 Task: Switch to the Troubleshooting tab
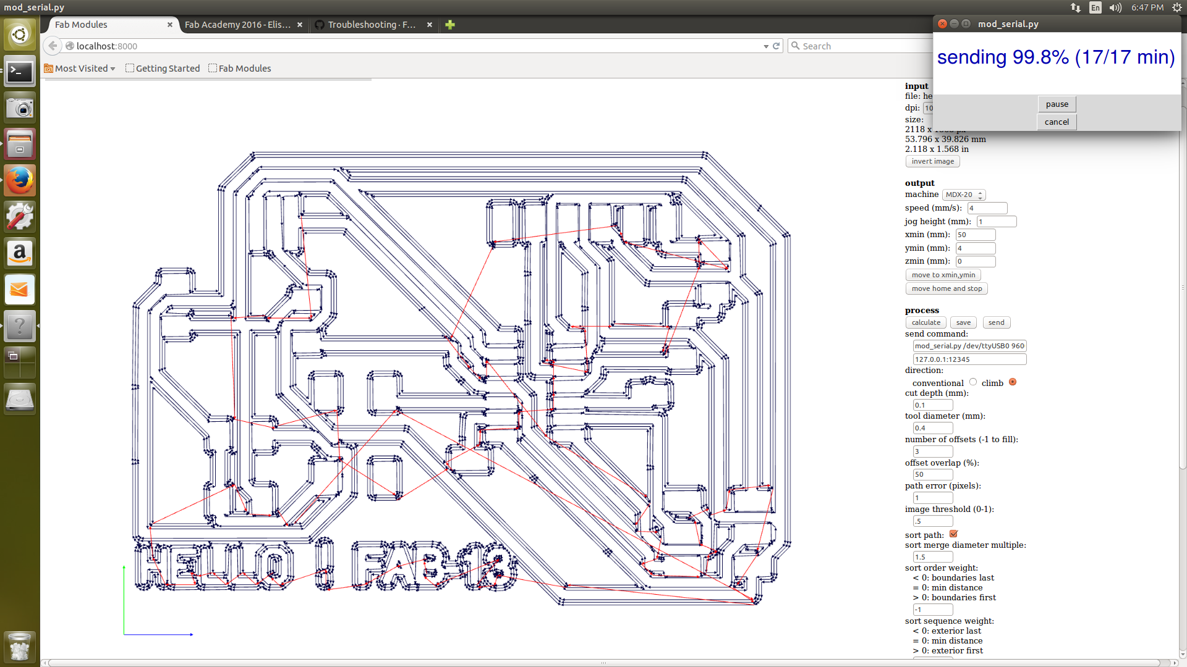[371, 25]
